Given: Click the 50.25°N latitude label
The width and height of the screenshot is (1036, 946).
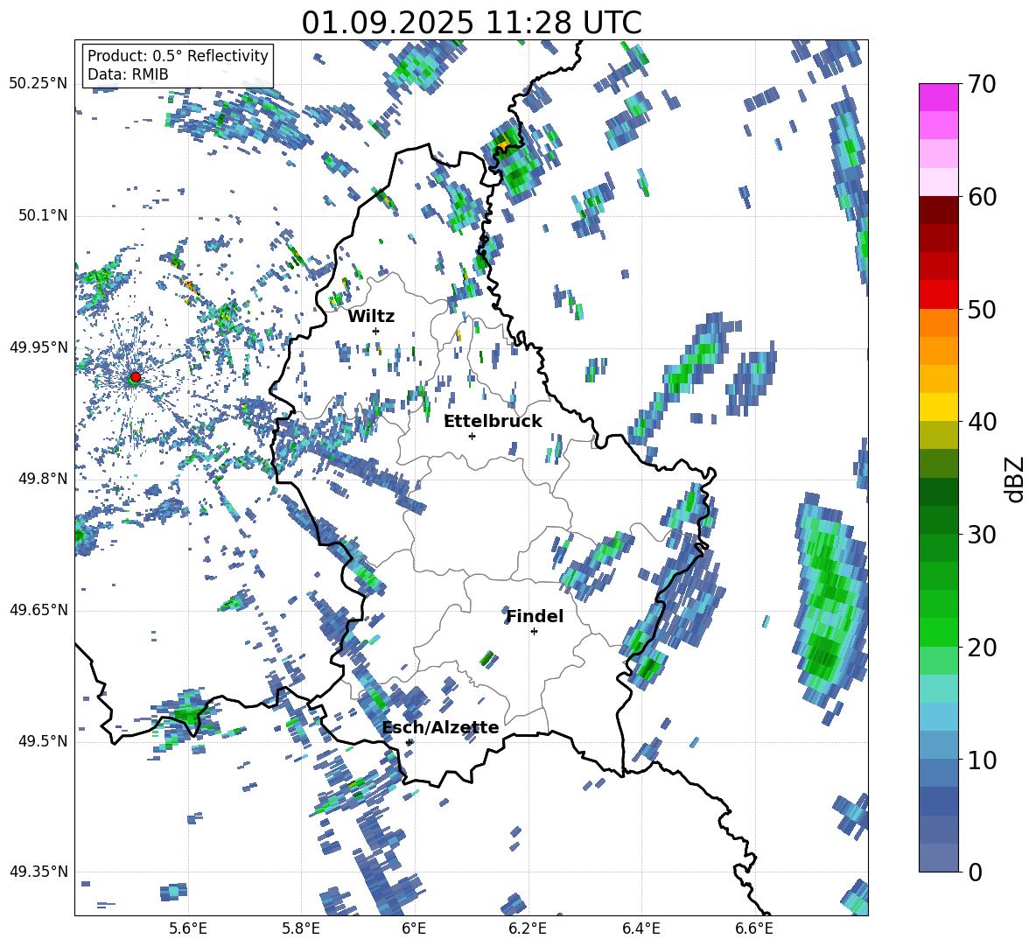Looking at the screenshot, I should 38,84.
